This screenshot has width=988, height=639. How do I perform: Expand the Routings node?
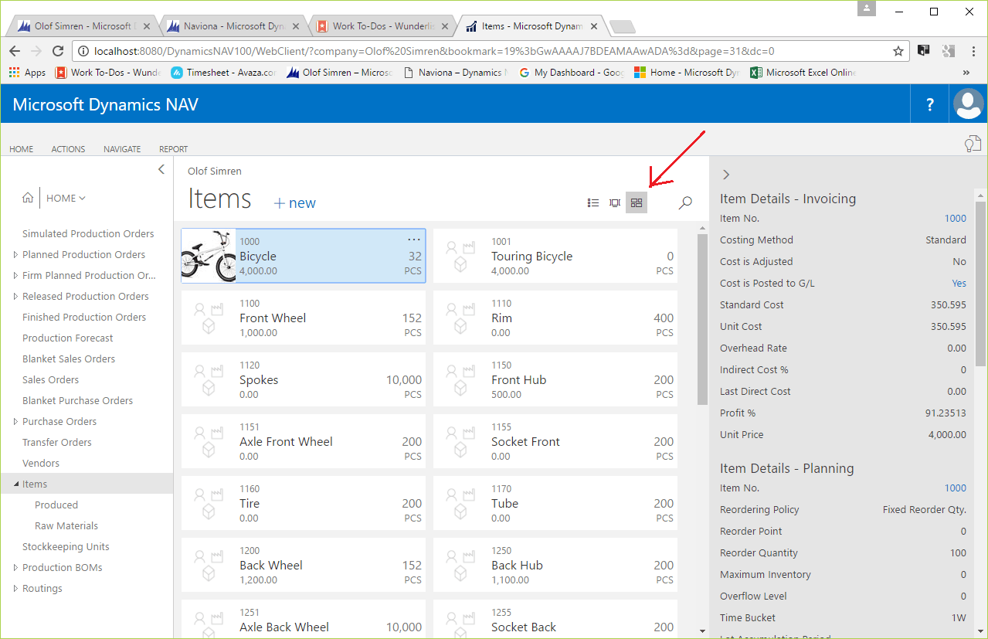coord(15,588)
